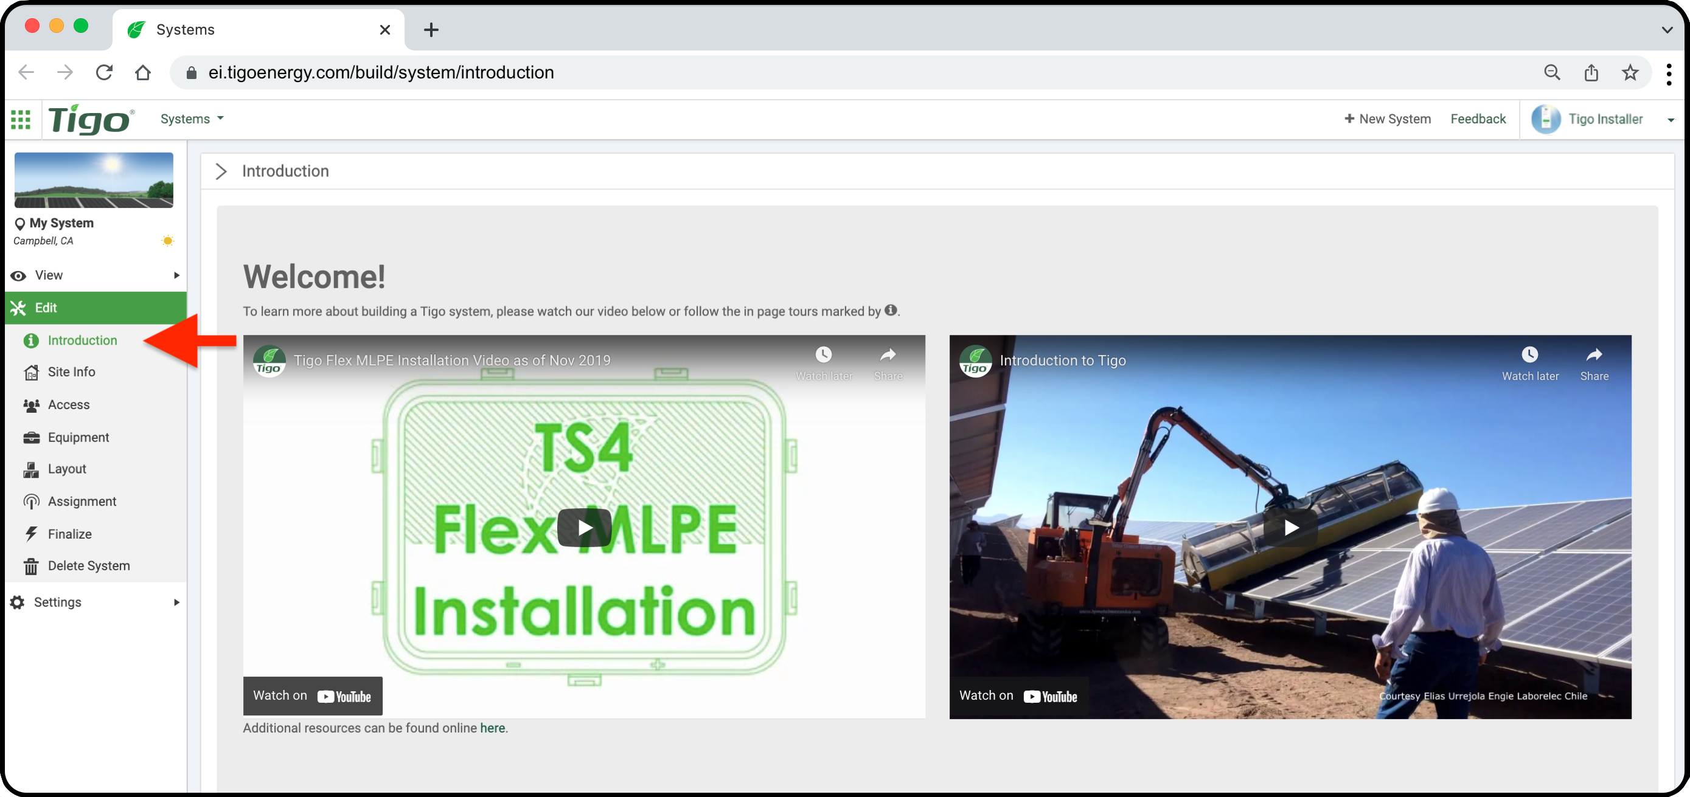Screen dimensions: 1690x797
Task: Click the Equipment briefcase icon
Action: (x=31, y=437)
